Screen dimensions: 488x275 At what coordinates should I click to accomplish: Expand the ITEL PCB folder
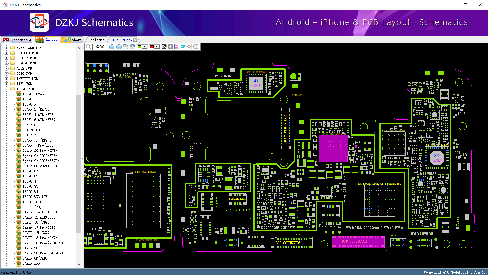tap(6, 84)
